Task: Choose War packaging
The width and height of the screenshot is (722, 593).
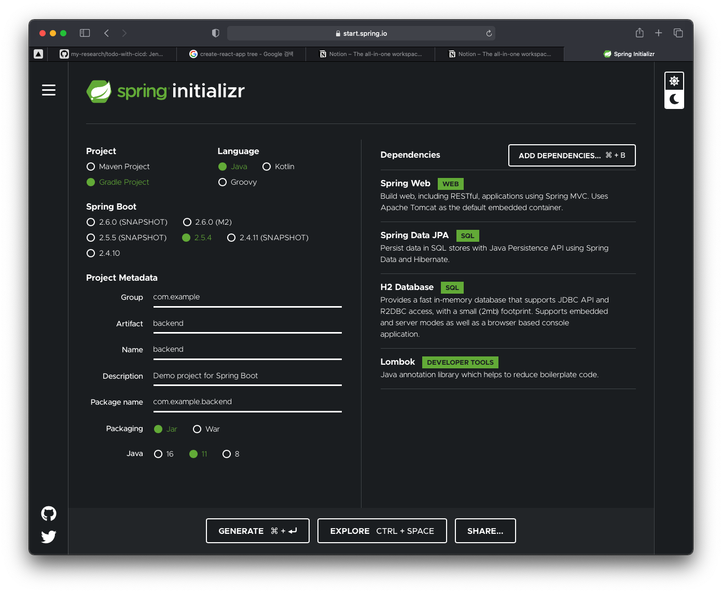Action: click(206, 429)
